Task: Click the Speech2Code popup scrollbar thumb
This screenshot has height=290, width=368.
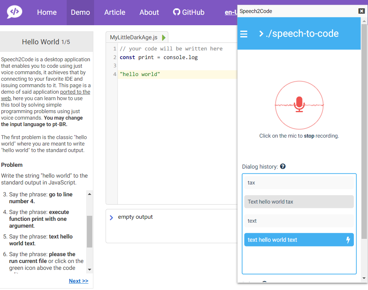Action: click(x=364, y=131)
